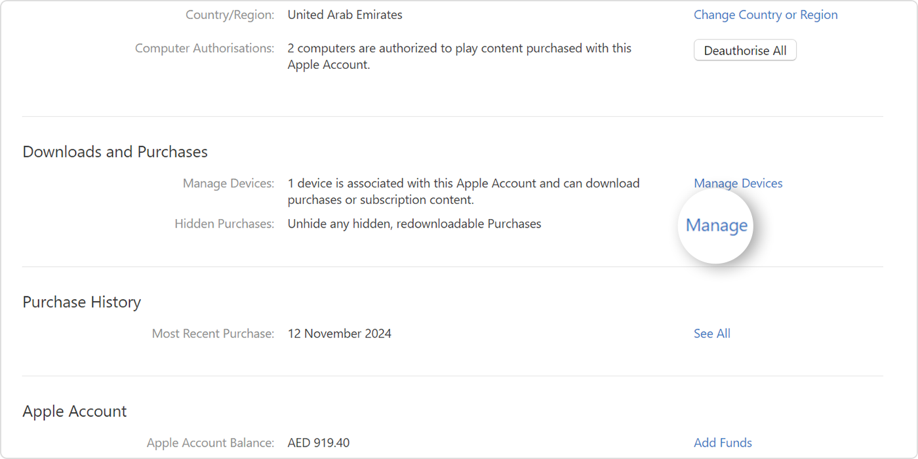Select the "Downloads and Purchases" section heading
918x459 pixels.
pos(115,151)
